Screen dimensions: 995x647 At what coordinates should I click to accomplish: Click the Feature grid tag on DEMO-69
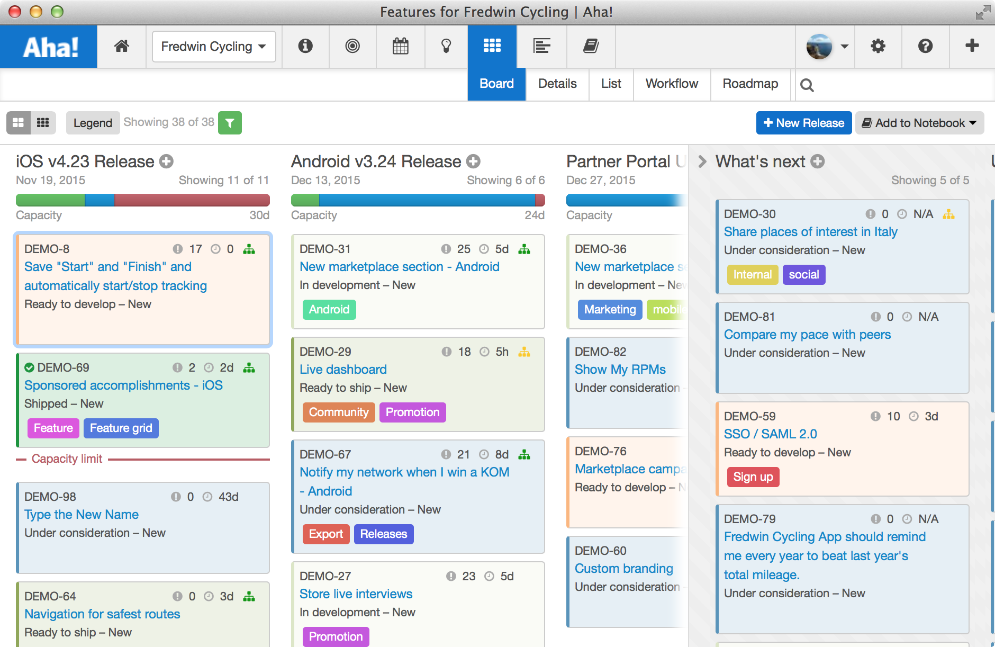(121, 428)
